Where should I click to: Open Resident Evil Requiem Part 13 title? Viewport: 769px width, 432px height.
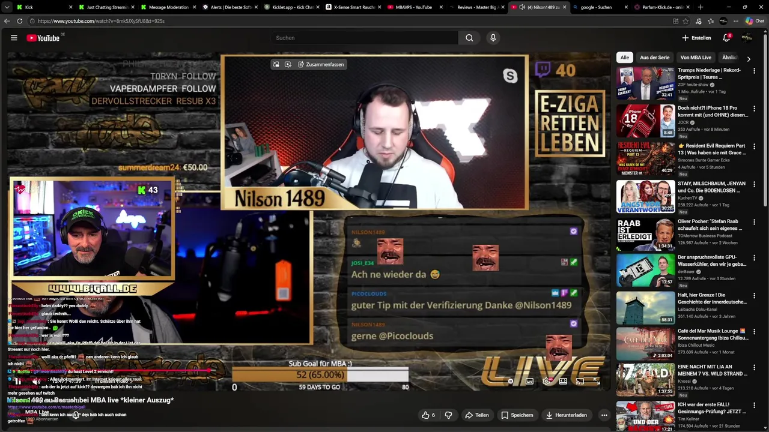point(711,149)
